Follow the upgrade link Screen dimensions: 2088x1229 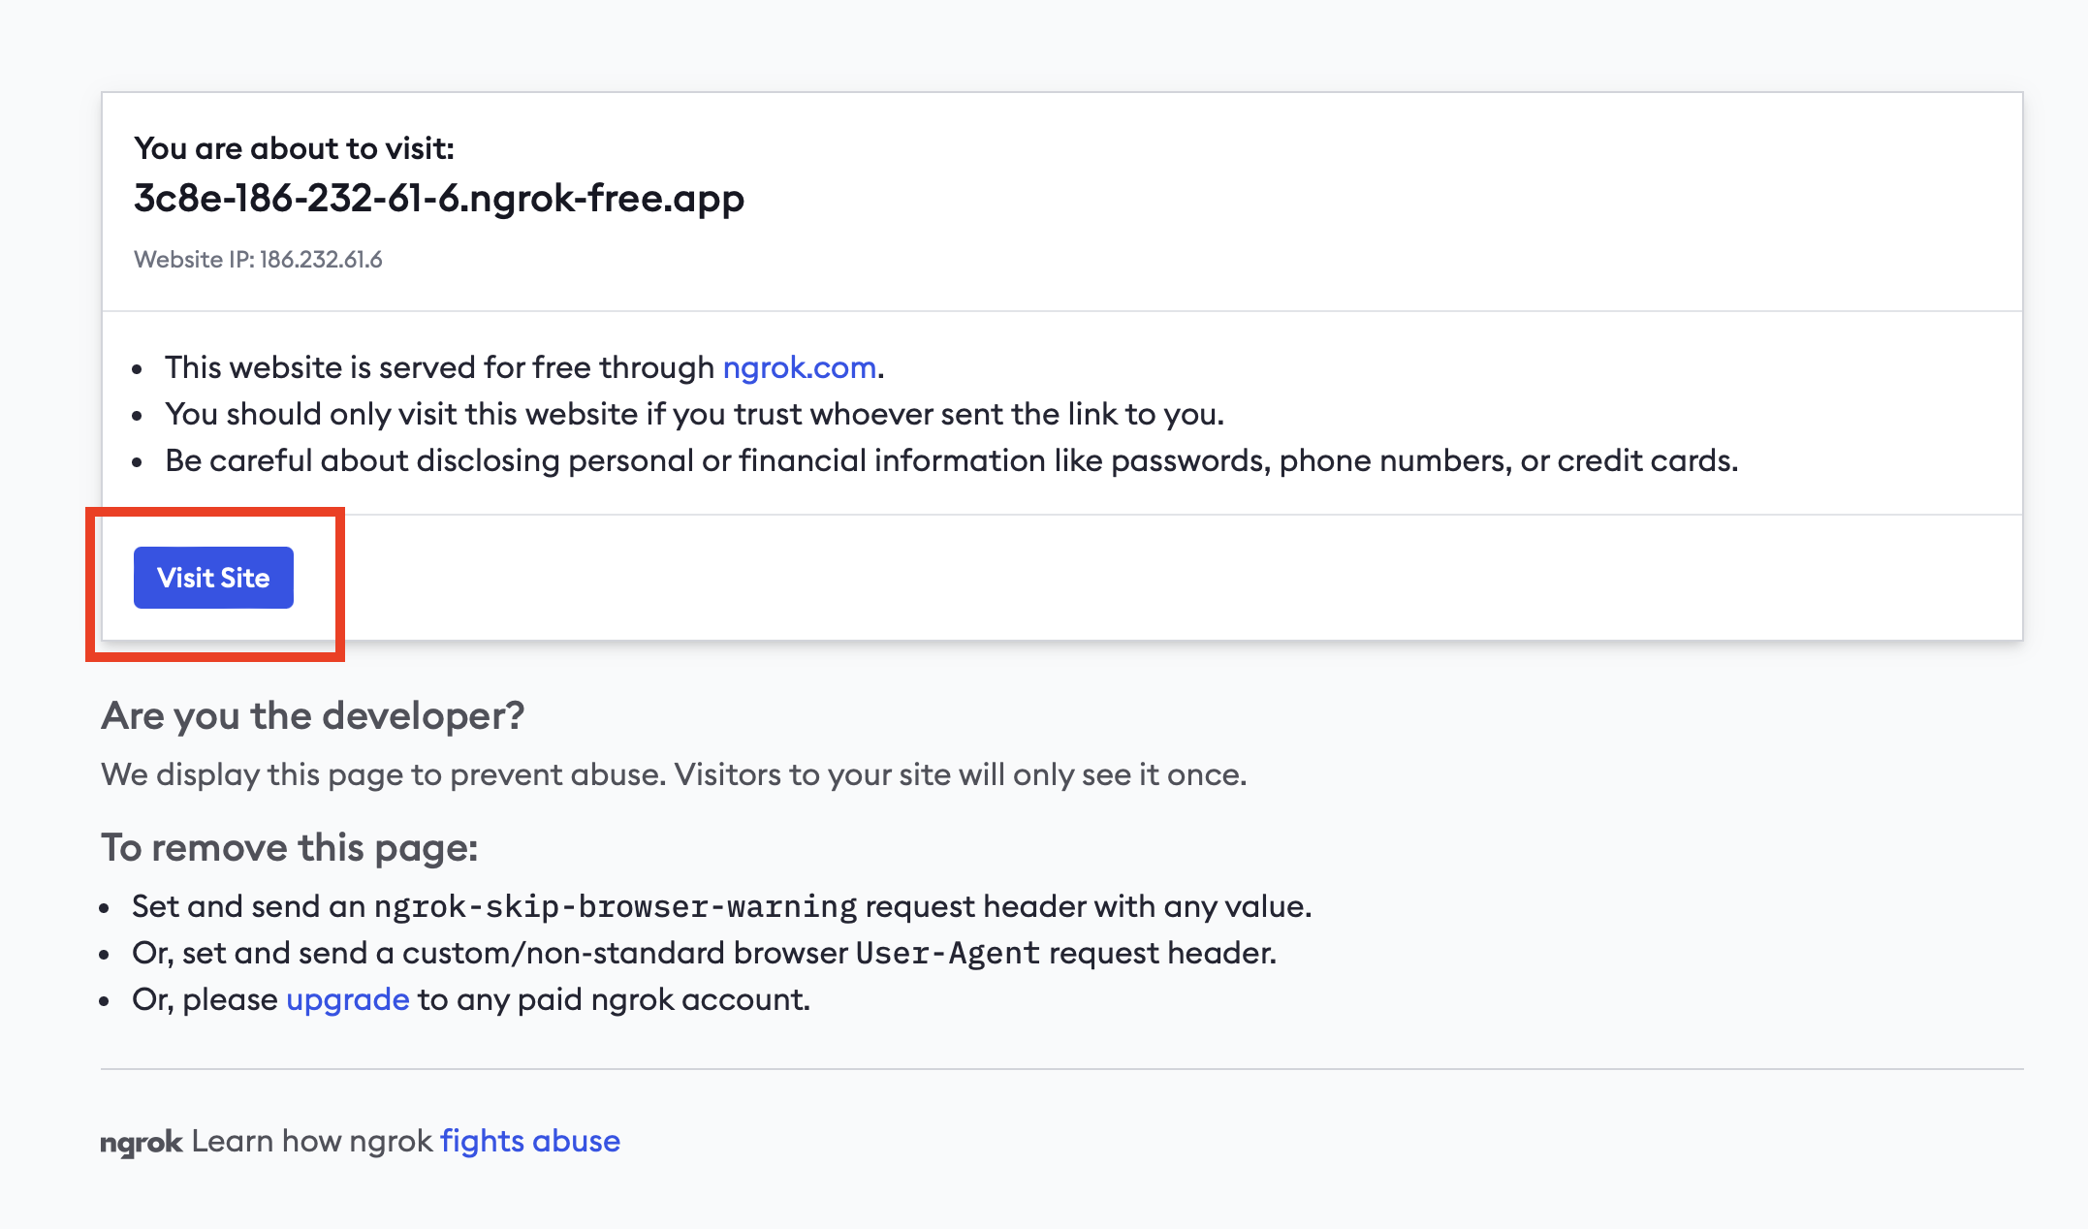coord(347,999)
